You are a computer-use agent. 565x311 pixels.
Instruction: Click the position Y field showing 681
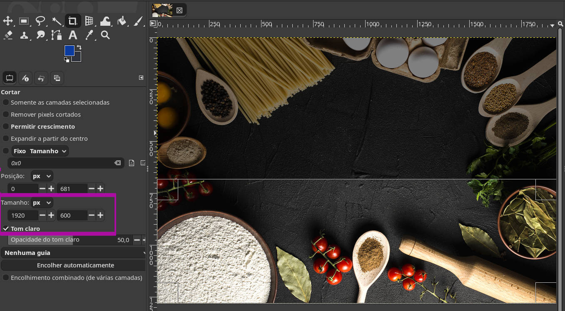coord(72,189)
